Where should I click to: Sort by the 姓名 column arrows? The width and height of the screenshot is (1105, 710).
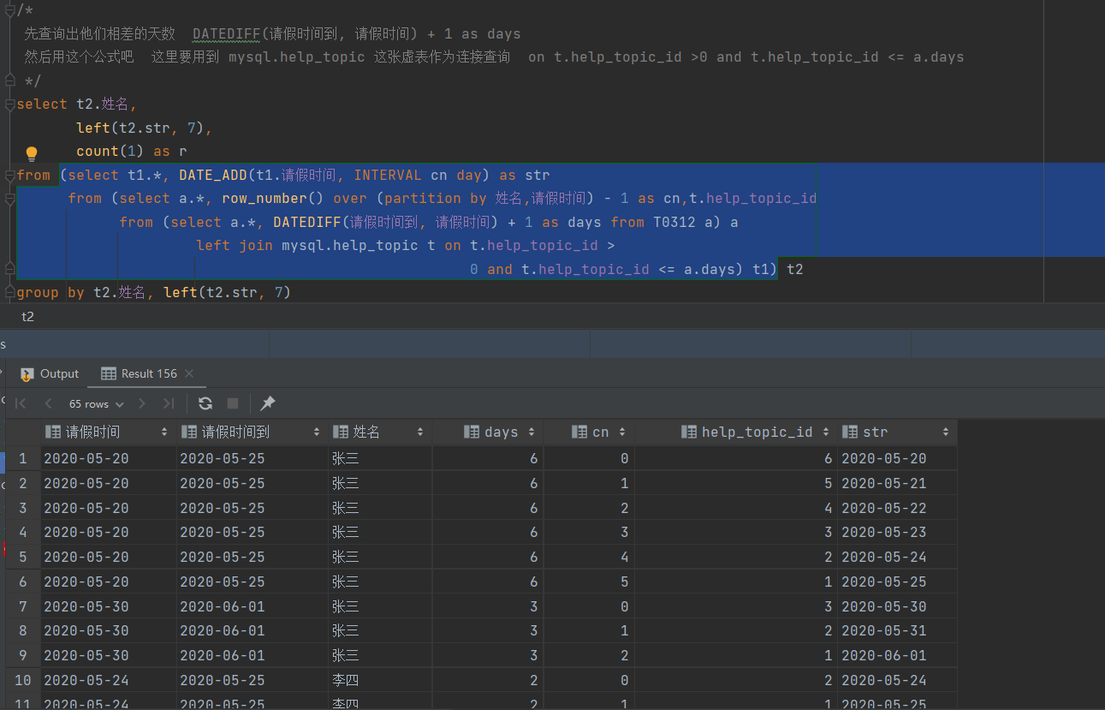click(421, 433)
